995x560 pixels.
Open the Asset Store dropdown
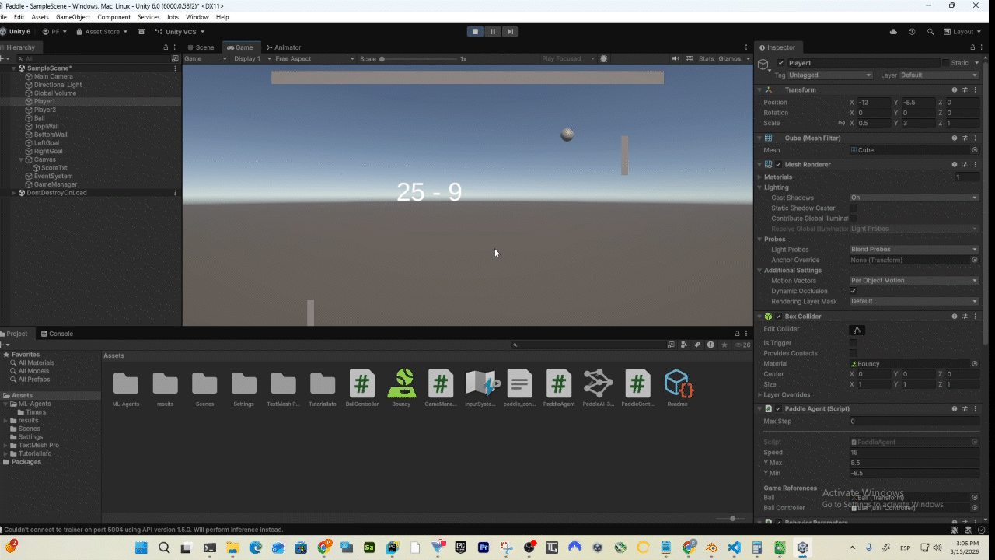(x=102, y=32)
